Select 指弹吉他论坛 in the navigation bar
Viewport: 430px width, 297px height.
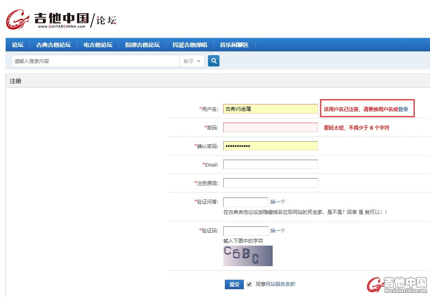143,45
